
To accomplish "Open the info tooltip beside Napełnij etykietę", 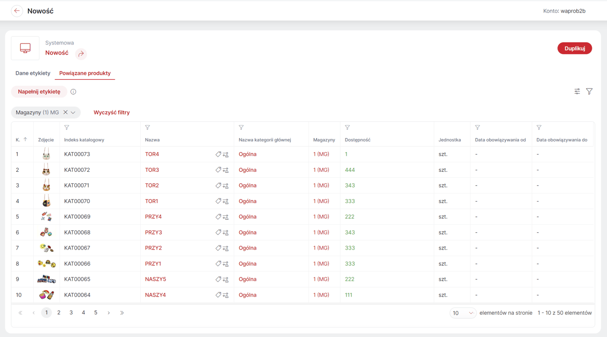I will click(73, 92).
